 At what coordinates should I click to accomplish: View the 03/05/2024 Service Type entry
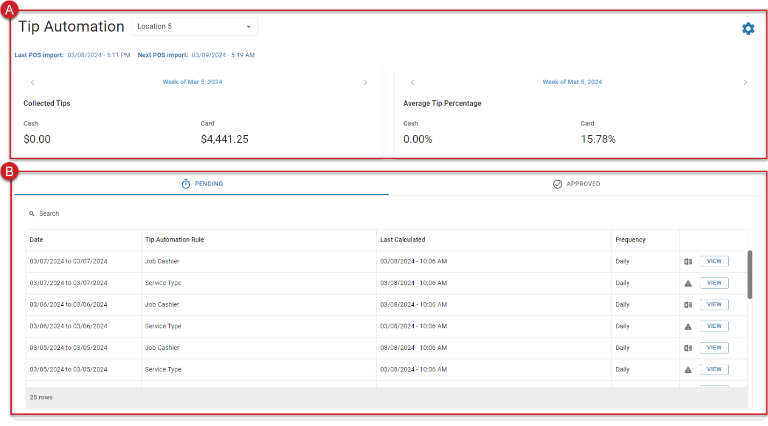[714, 369]
